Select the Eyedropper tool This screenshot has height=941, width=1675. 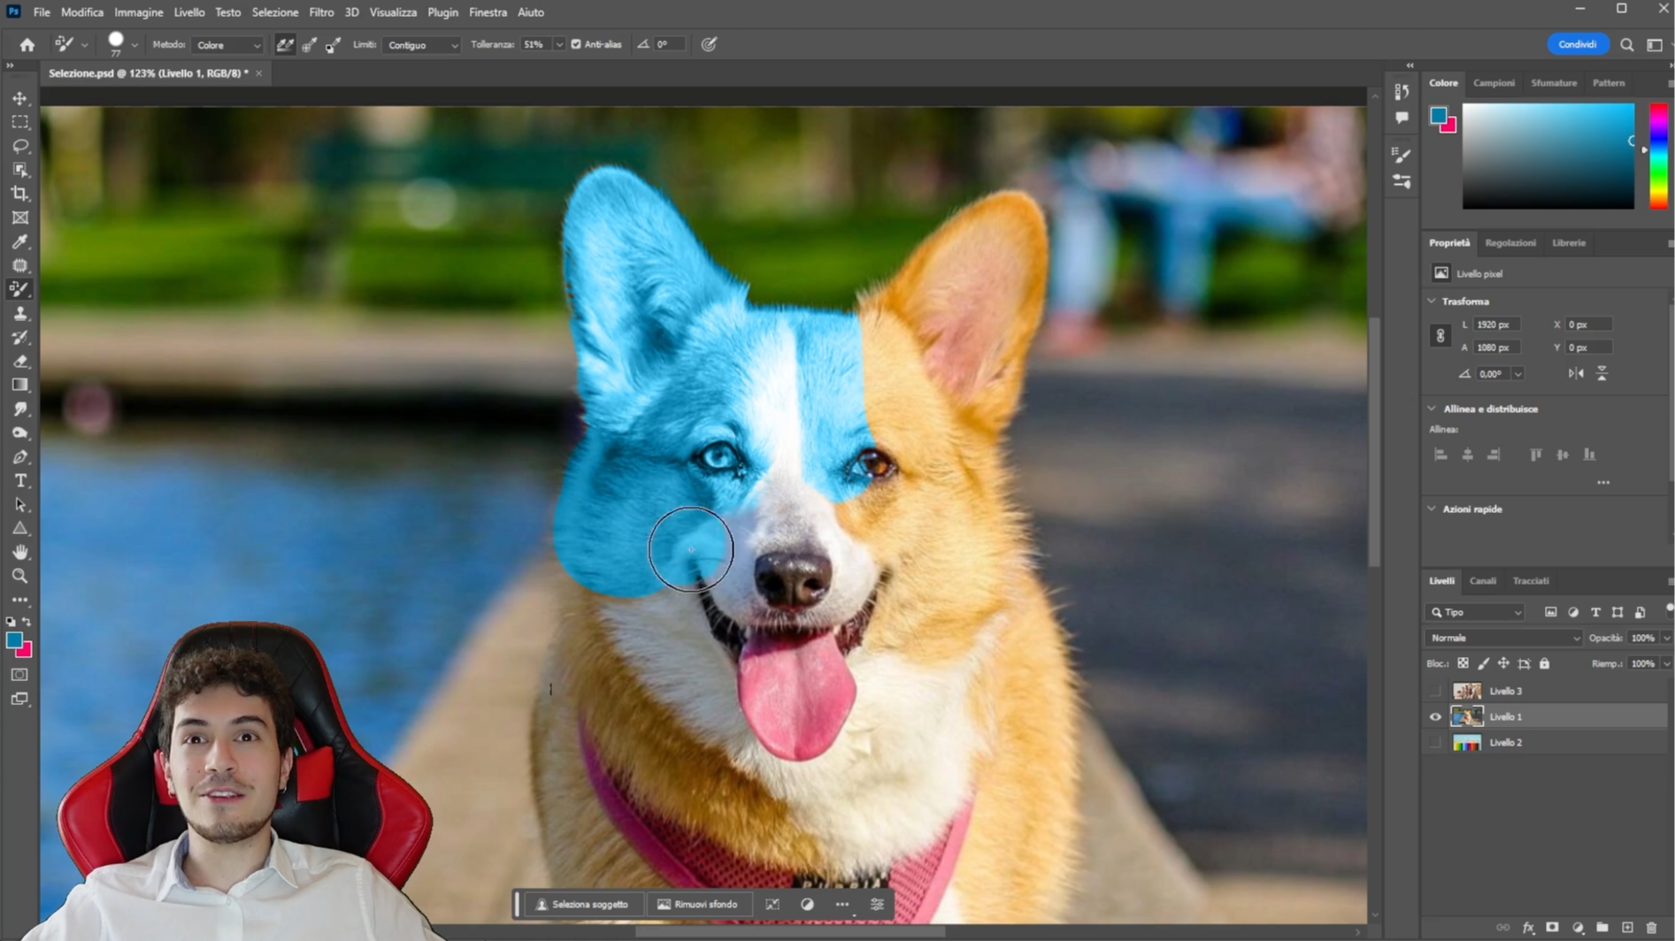pos(19,241)
